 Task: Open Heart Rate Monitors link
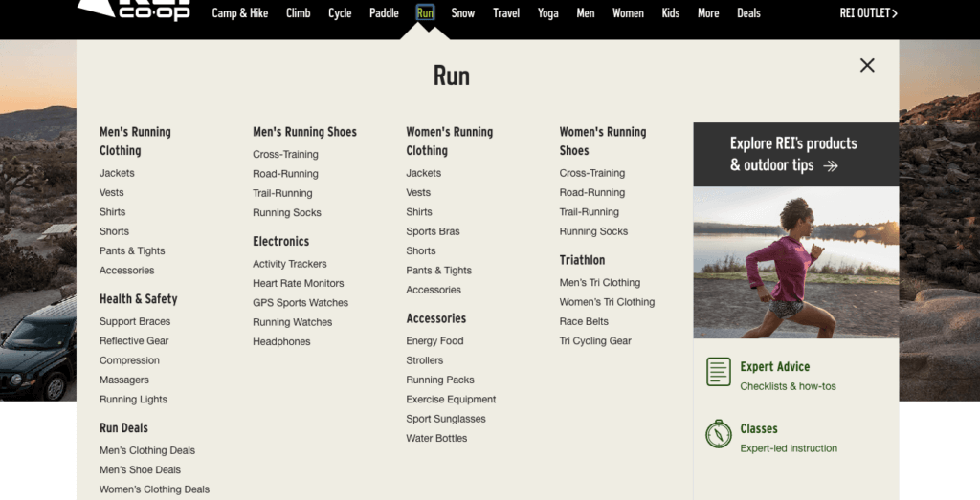(299, 283)
